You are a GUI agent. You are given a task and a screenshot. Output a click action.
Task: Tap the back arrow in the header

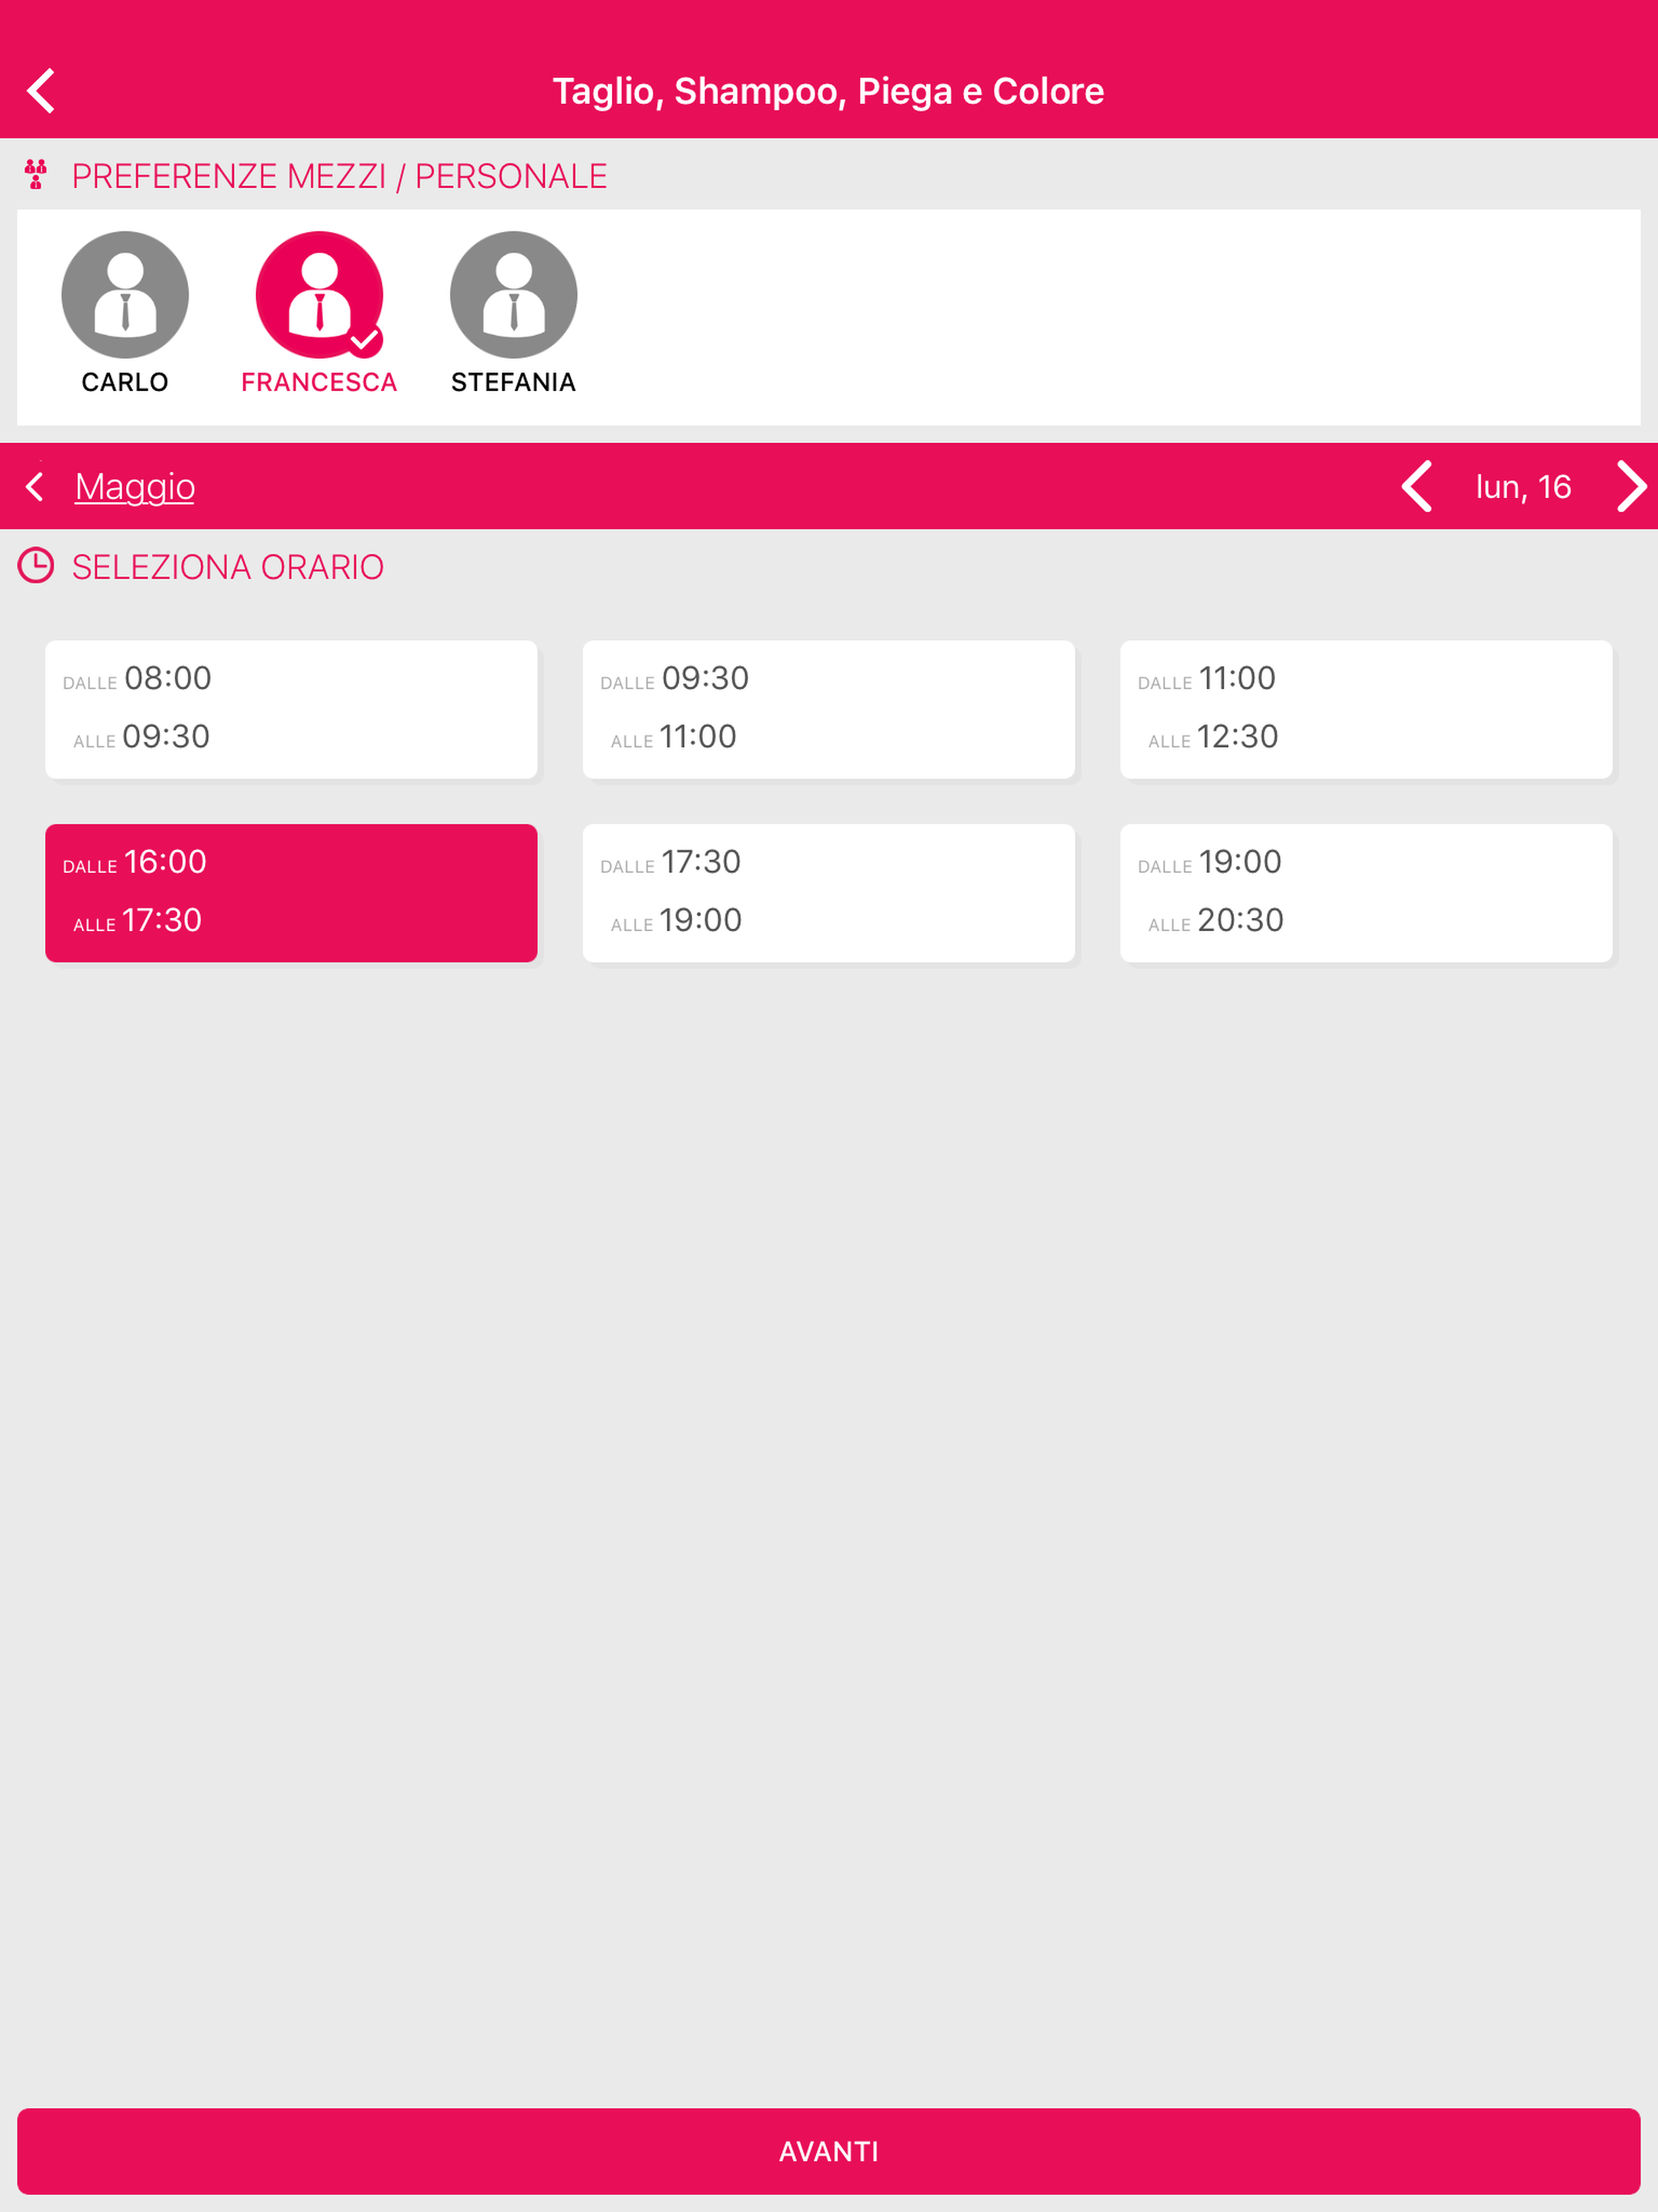click(x=41, y=91)
